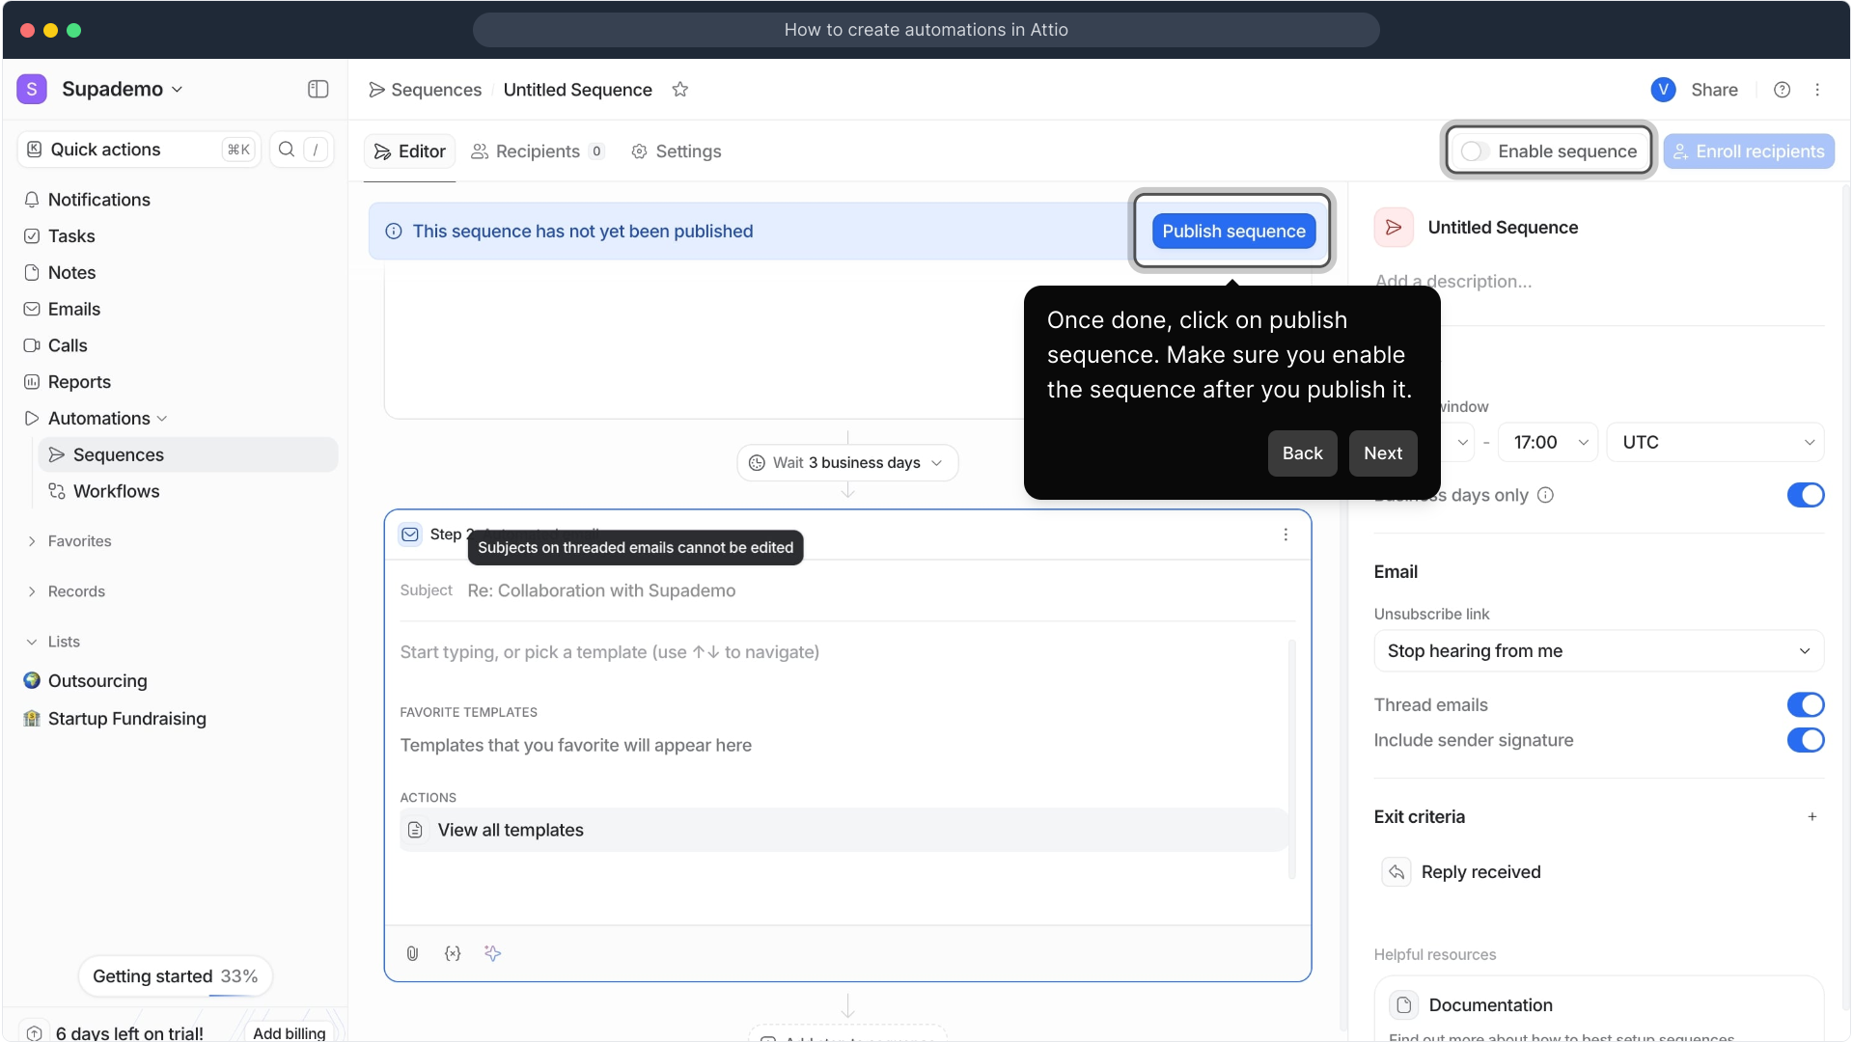Click the email body text field
Image resolution: width=1853 pixels, height=1042 pixels.
coord(609,653)
